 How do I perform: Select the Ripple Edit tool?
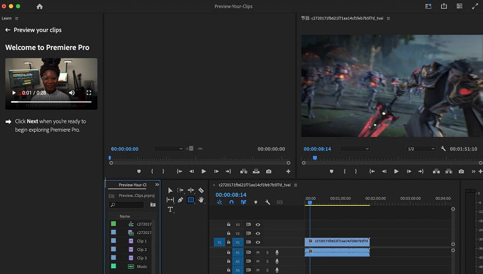191,191
